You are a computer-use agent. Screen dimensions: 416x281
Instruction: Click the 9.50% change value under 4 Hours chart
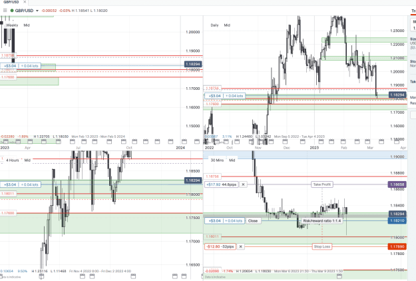click(22, 271)
